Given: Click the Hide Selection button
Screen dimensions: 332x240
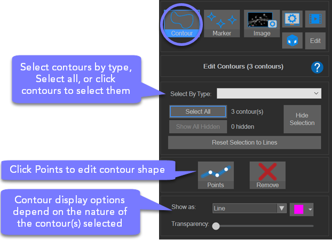Looking at the screenshot, I should click(302, 119).
